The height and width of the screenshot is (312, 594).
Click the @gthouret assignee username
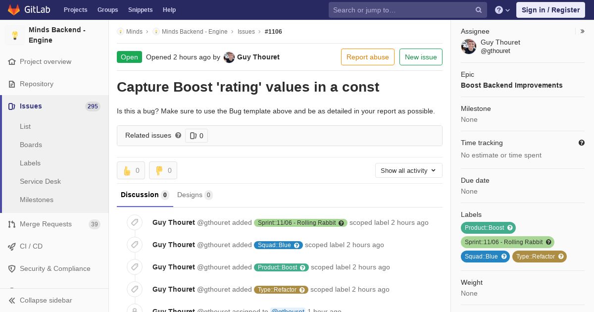[x=495, y=51]
